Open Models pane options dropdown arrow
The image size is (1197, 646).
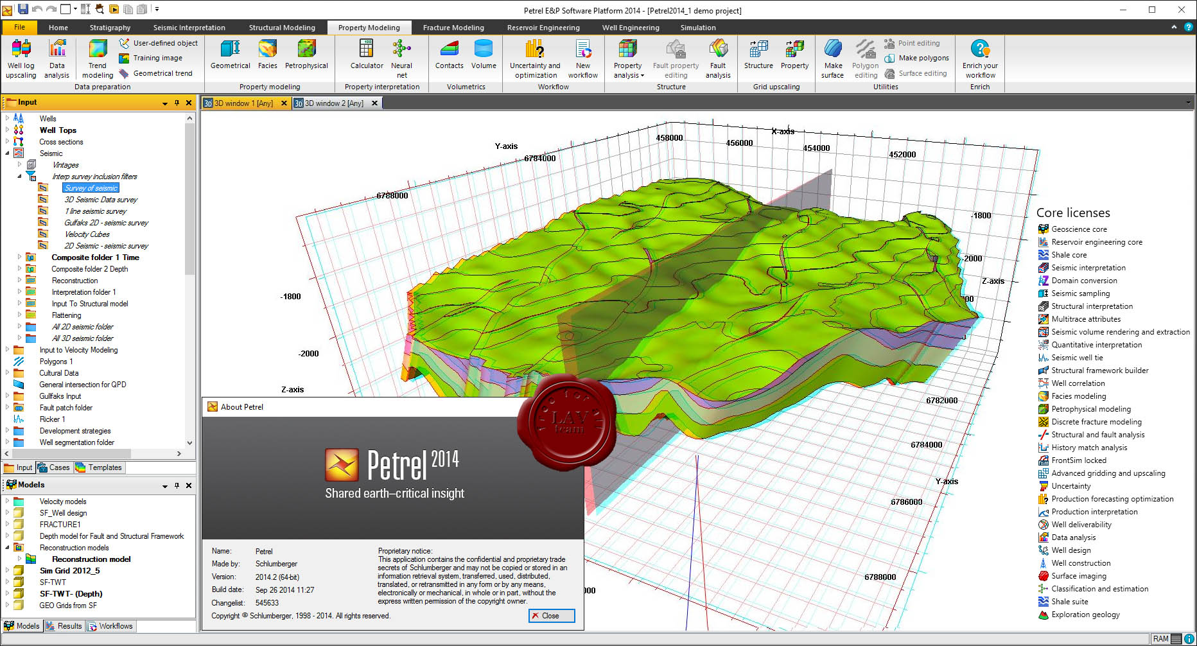click(165, 485)
